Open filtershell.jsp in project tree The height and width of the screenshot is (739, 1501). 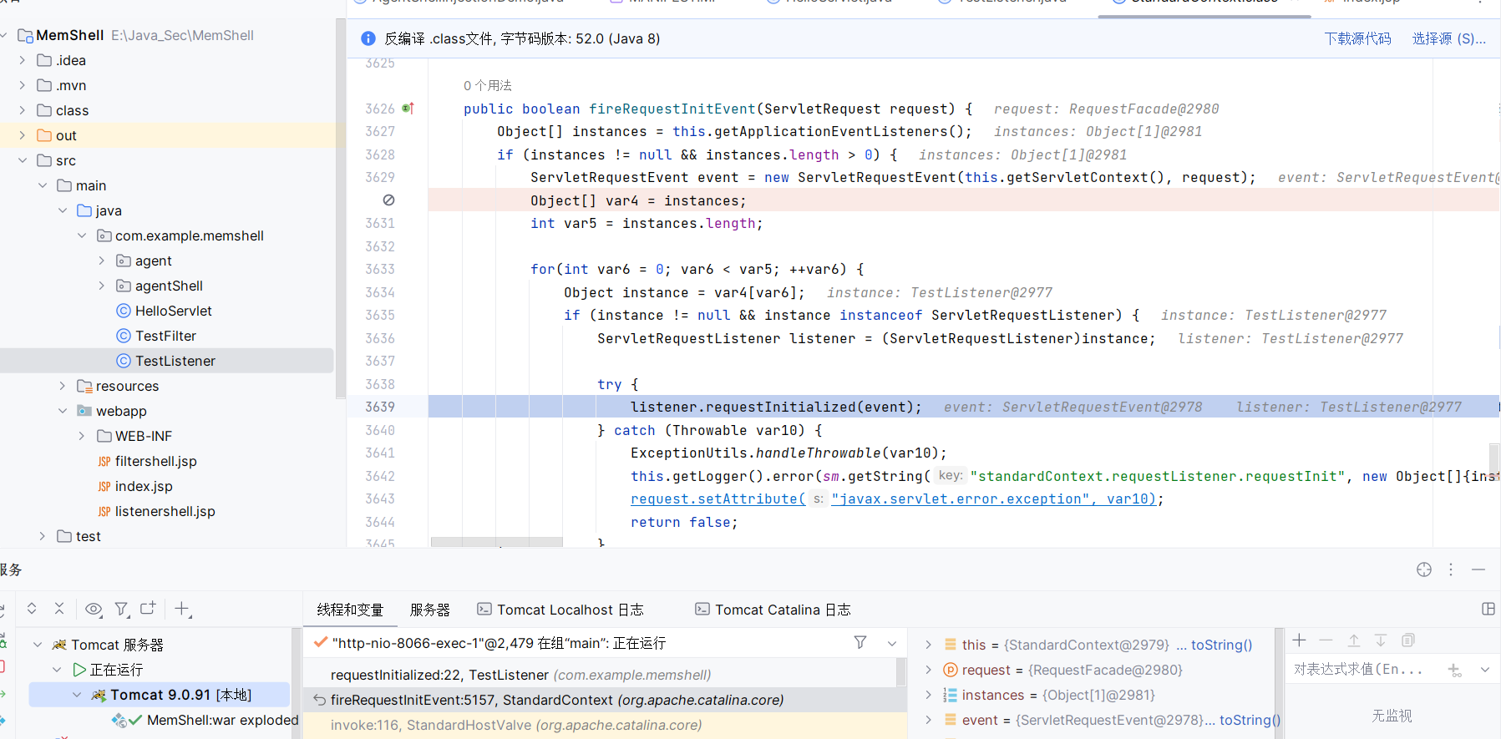(155, 461)
